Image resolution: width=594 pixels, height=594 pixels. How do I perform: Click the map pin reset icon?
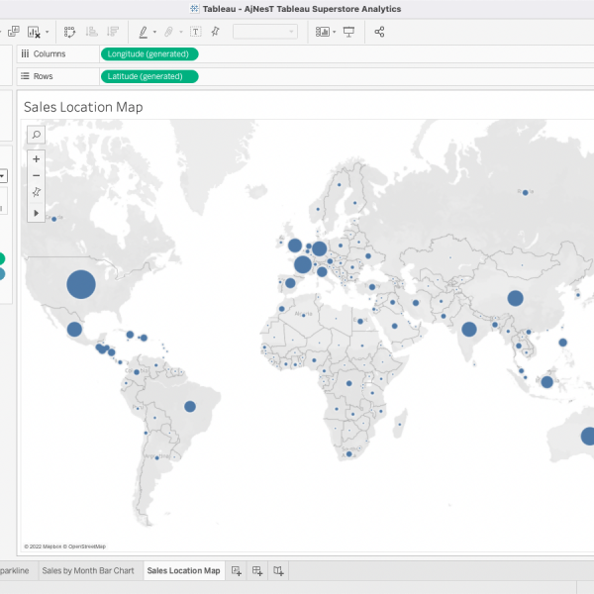37,193
